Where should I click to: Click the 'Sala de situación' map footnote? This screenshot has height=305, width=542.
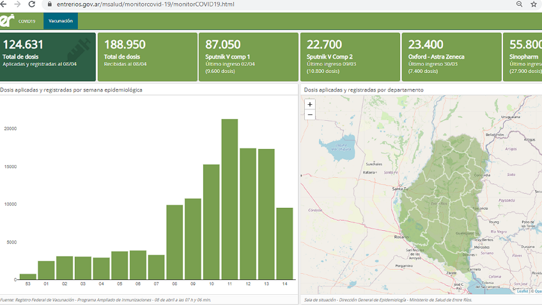pos(388,300)
